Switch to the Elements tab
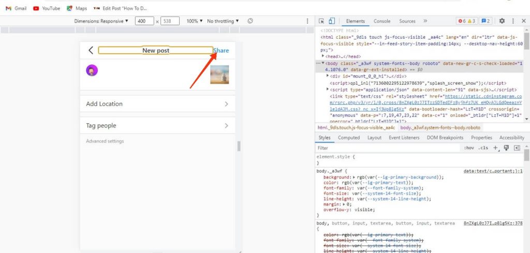The image size is (530, 253). pyautogui.click(x=355, y=21)
